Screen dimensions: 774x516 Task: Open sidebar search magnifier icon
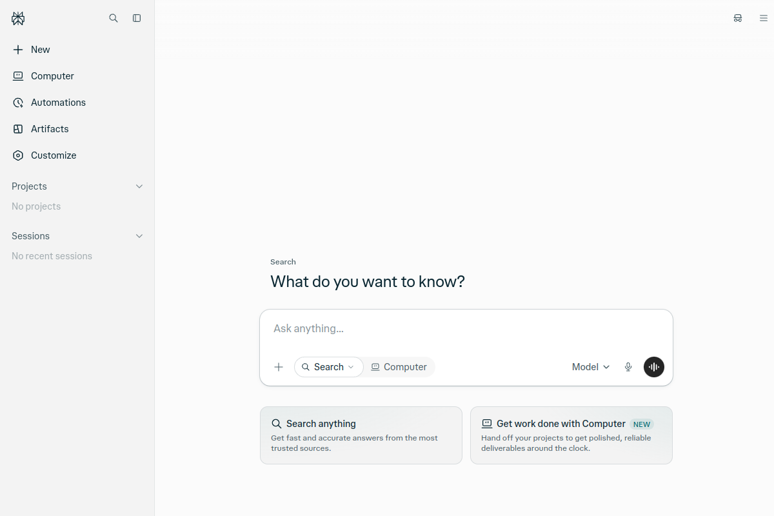click(x=114, y=18)
